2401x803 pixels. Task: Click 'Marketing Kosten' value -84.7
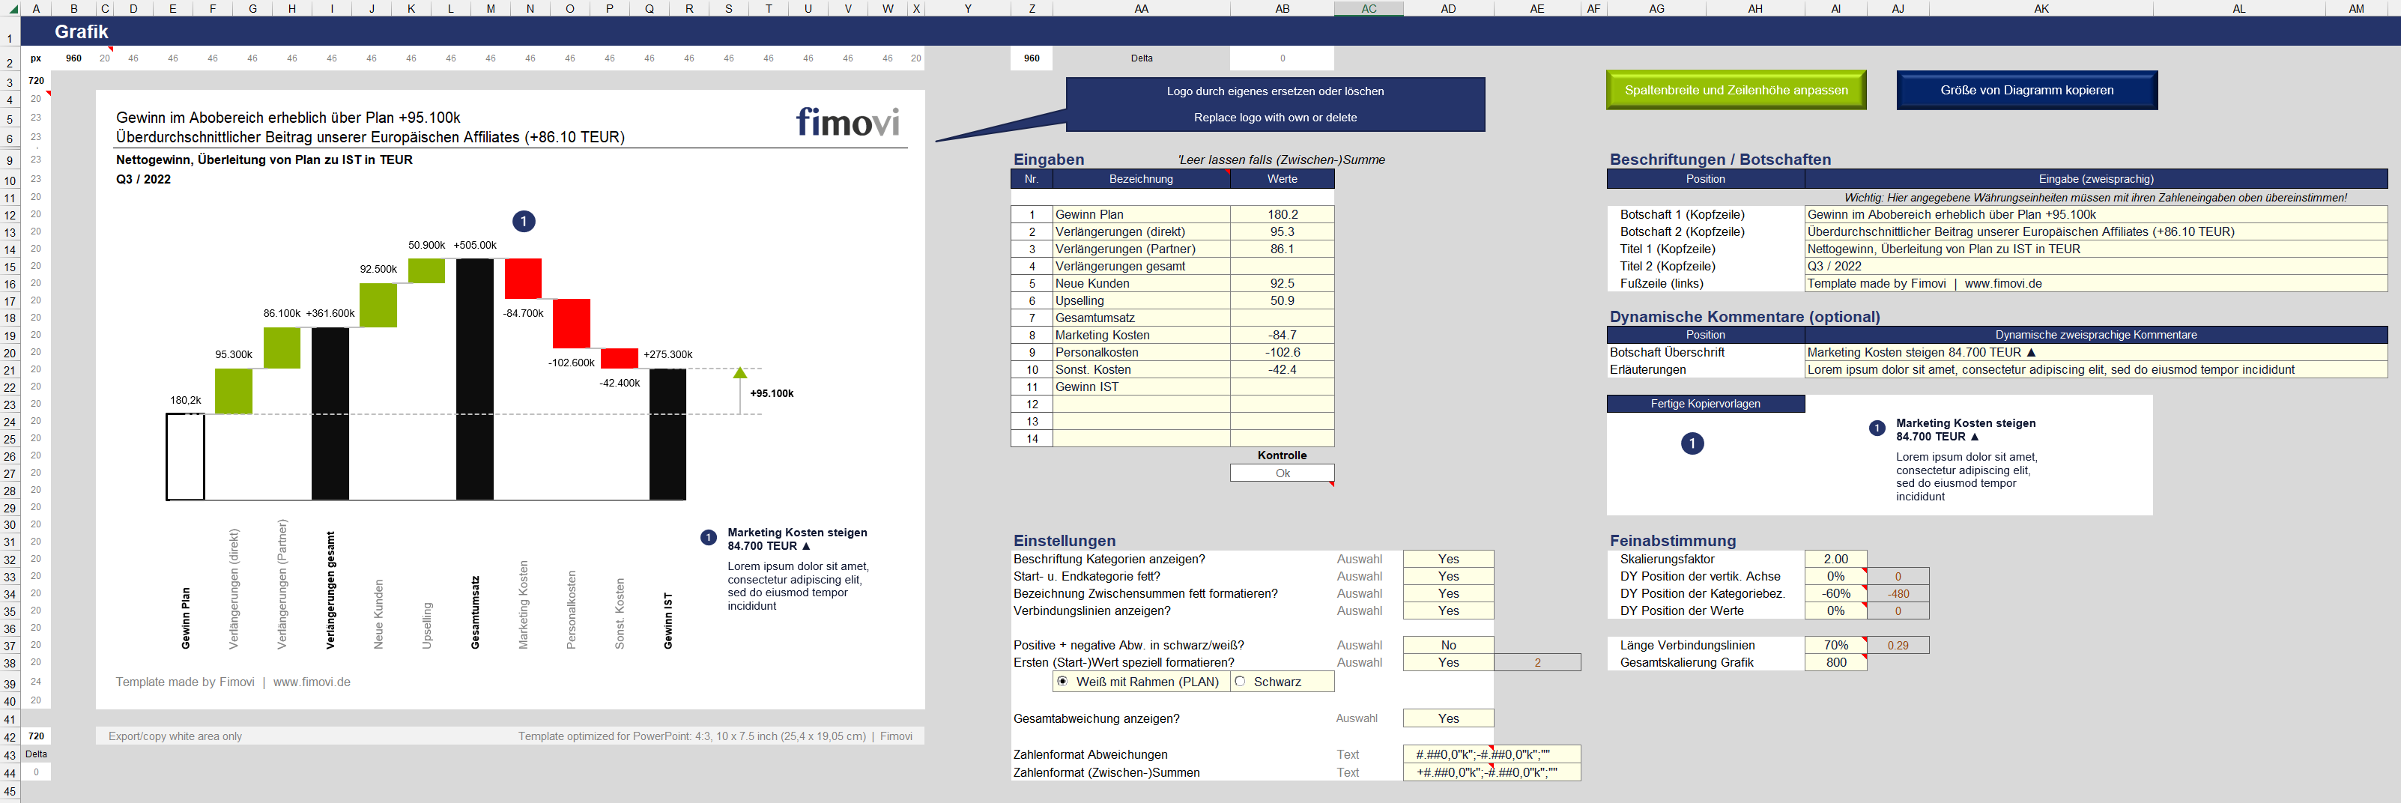click(x=1283, y=336)
